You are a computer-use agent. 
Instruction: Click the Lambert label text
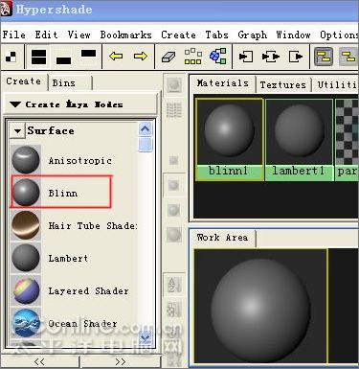coord(68,258)
